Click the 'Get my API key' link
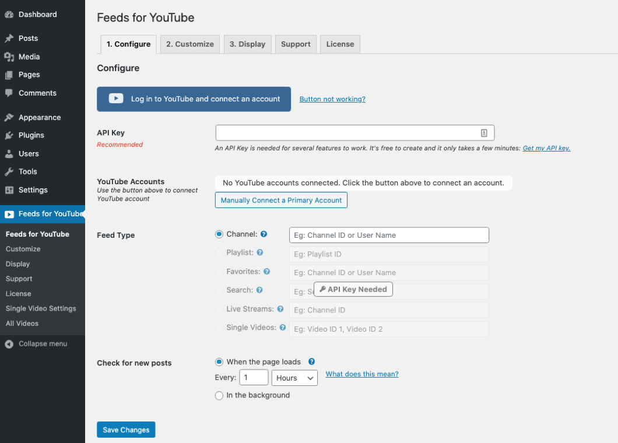618x443 pixels. point(546,149)
